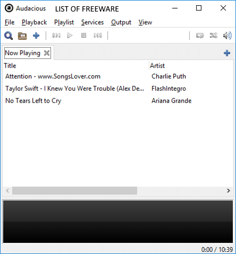Screen dimensions: 236x254
Task: Open the File menu
Action: (9, 23)
